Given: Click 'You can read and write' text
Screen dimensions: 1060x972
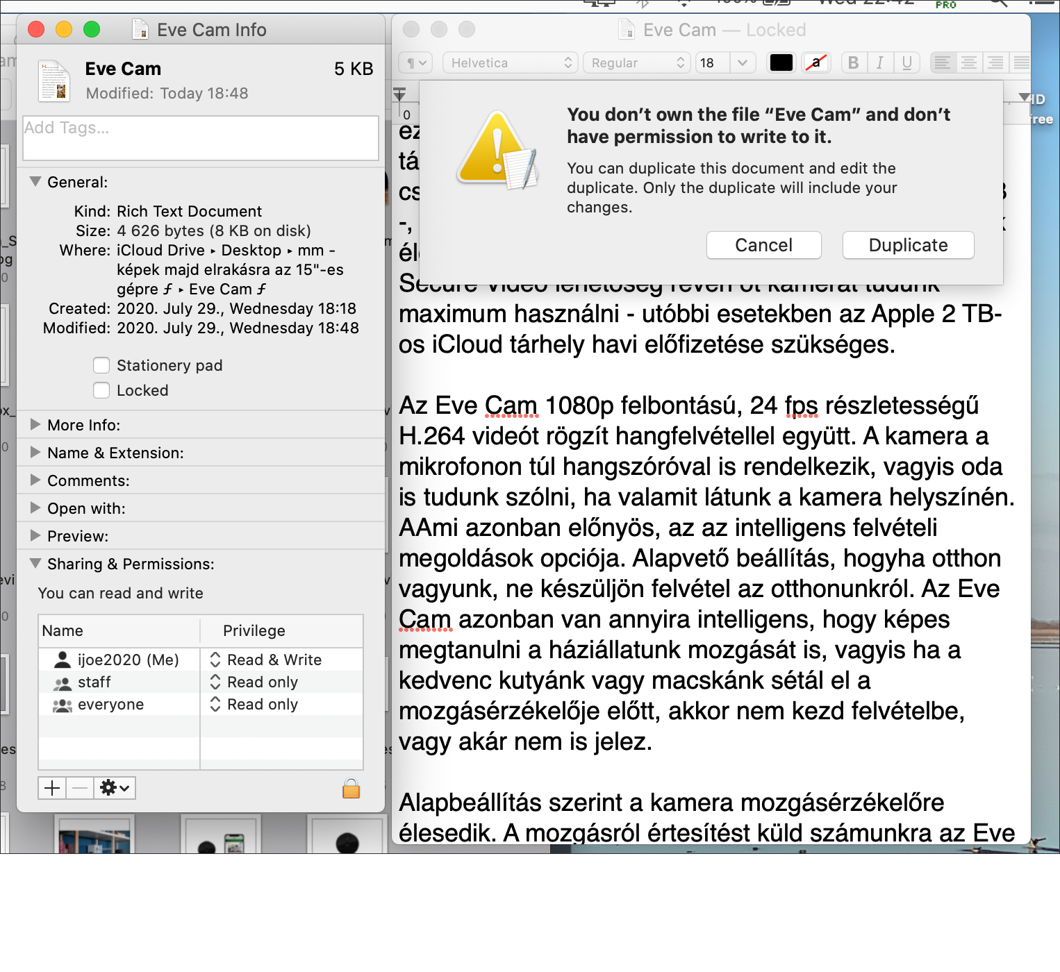Looking at the screenshot, I should (121, 593).
